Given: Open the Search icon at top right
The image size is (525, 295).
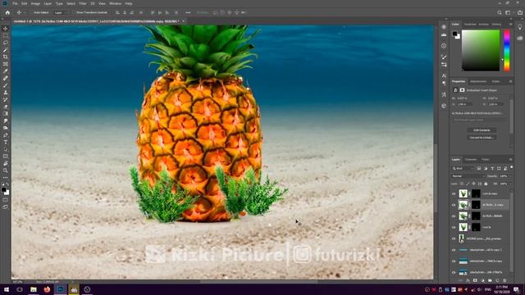Looking at the screenshot, I should (x=500, y=12).
